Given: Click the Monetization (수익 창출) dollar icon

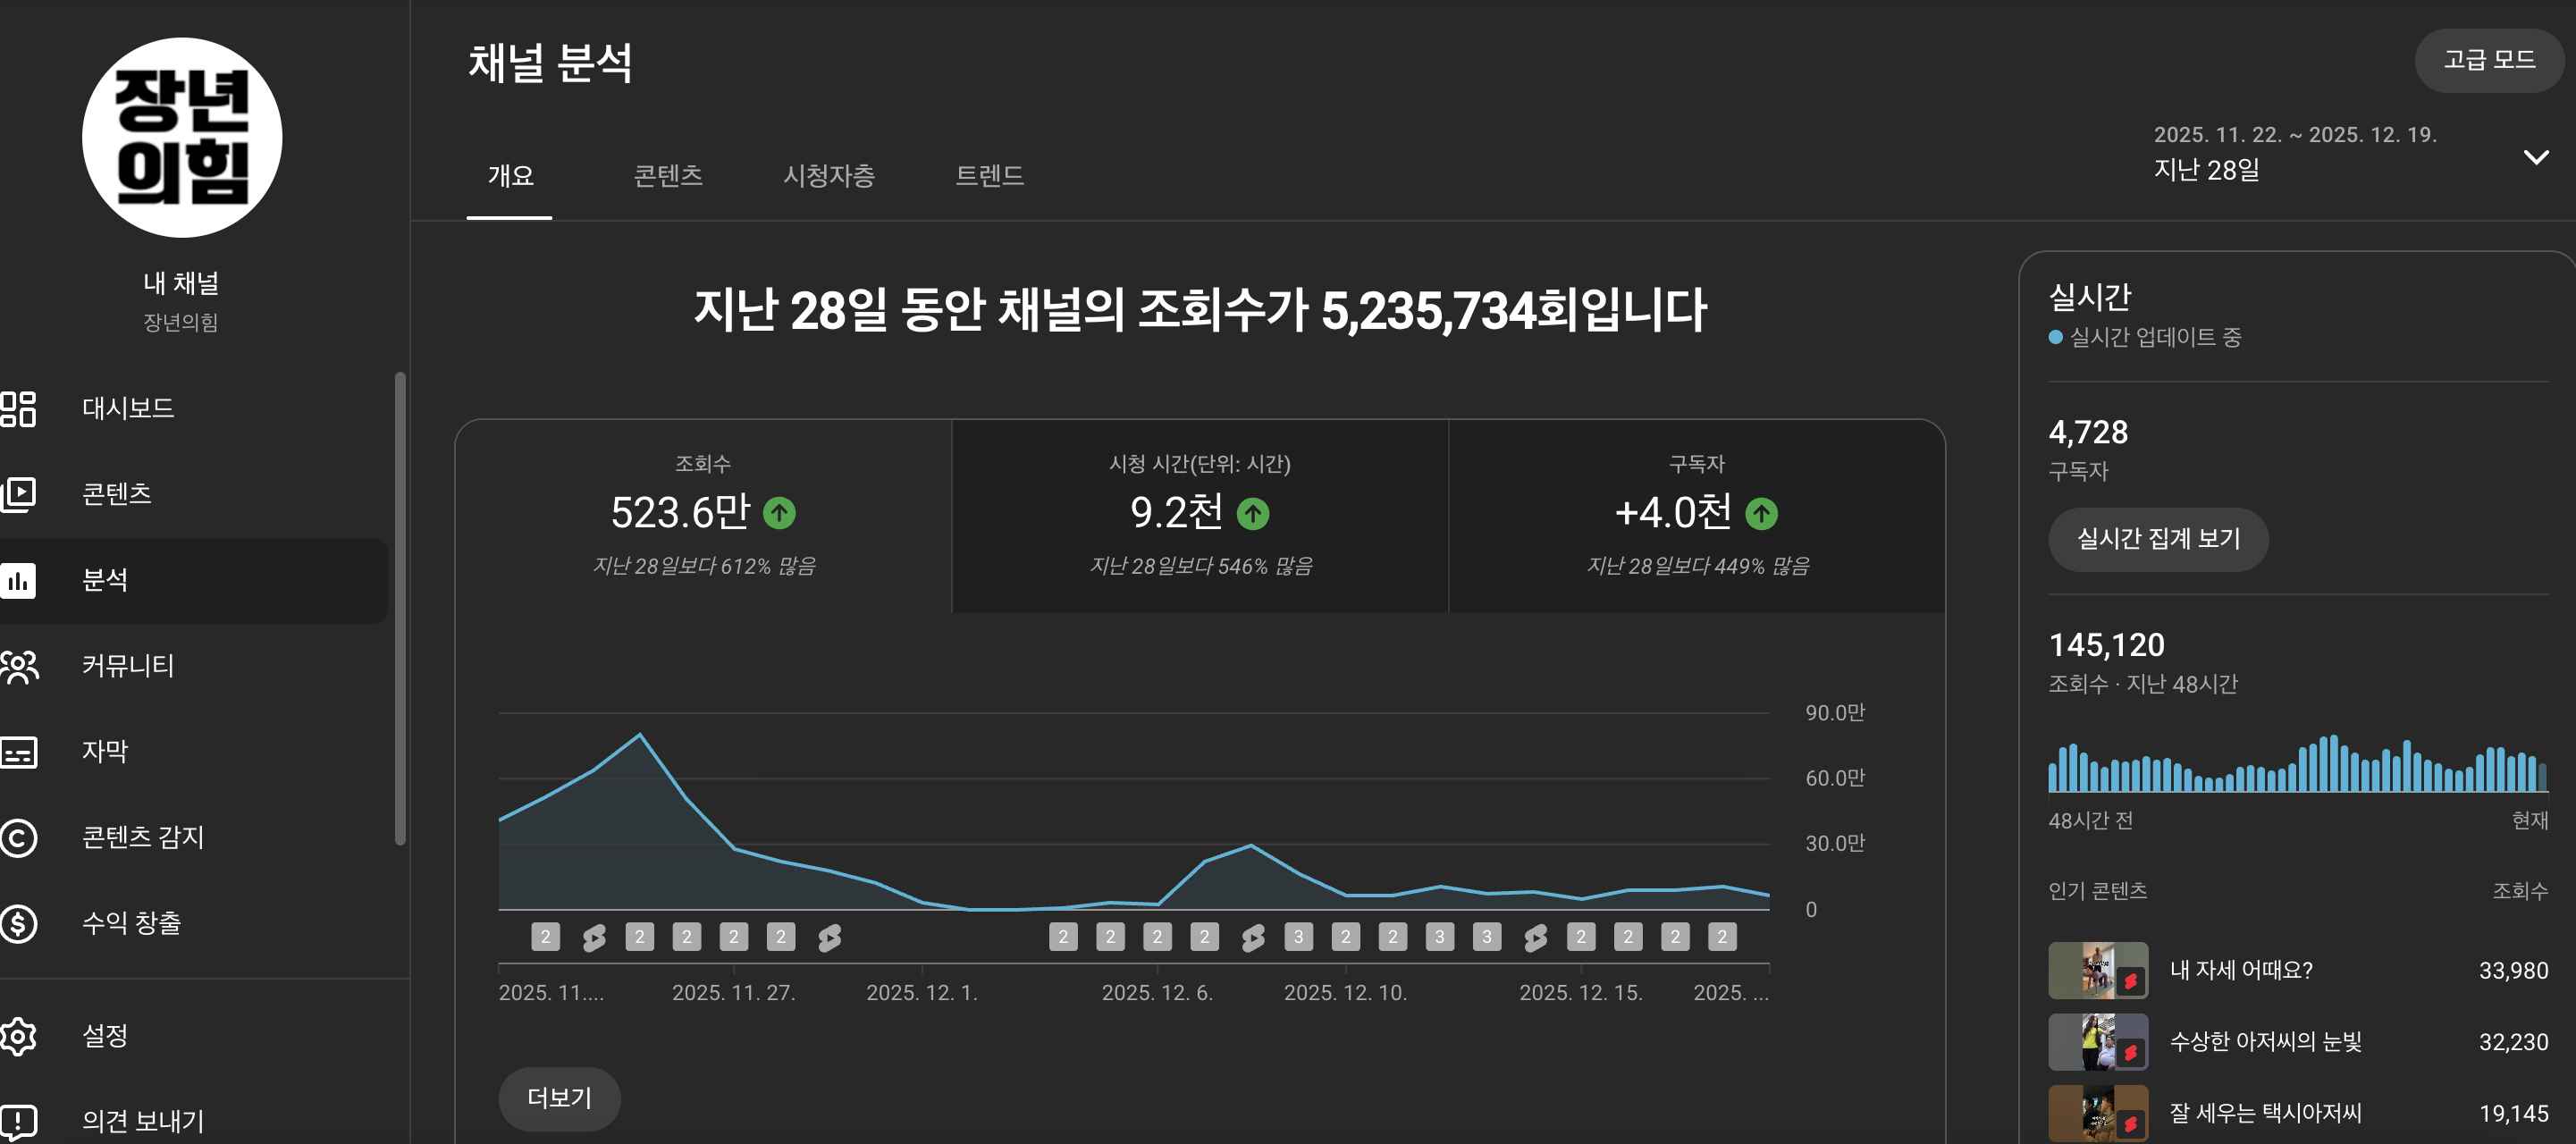Looking at the screenshot, I should click(18, 923).
